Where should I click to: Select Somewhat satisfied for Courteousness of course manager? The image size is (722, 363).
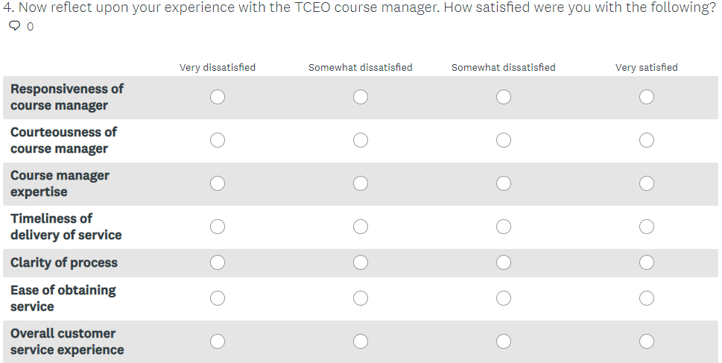(x=504, y=140)
